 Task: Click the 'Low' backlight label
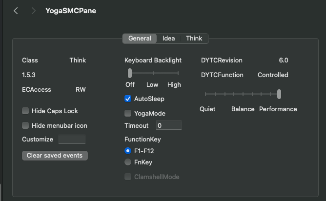click(152, 84)
